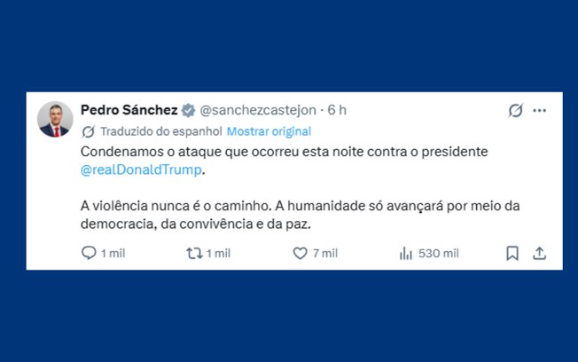Open view analytics bar chart icon
Screen dimensions: 578x362
[405, 253]
